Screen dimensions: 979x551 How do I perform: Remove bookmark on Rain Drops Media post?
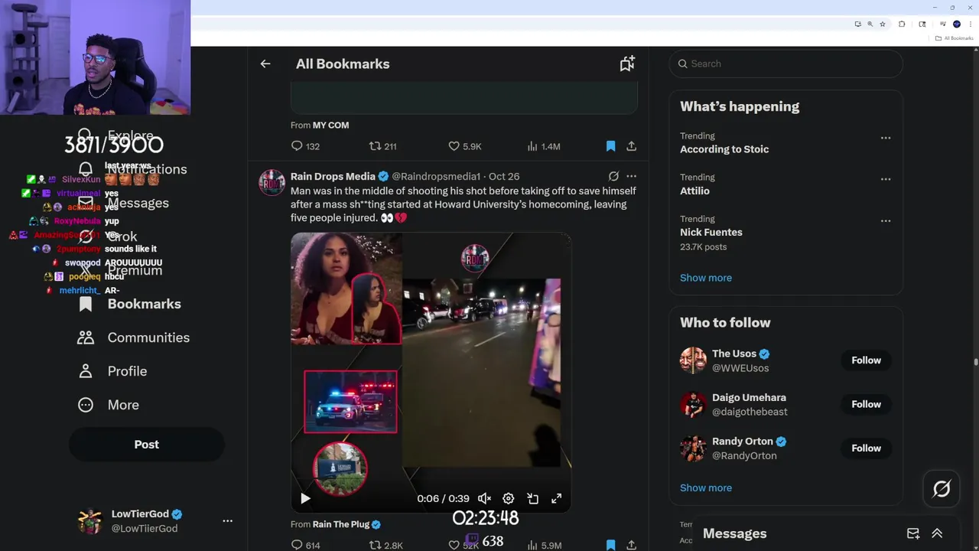point(610,545)
